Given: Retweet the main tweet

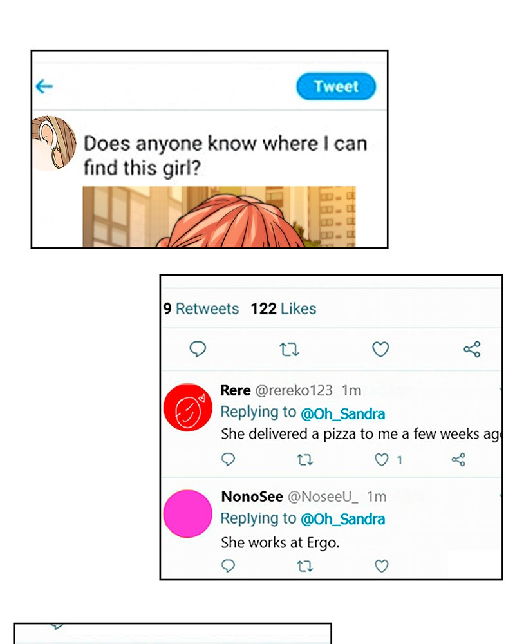Looking at the screenshot, I should coord(289,350).
